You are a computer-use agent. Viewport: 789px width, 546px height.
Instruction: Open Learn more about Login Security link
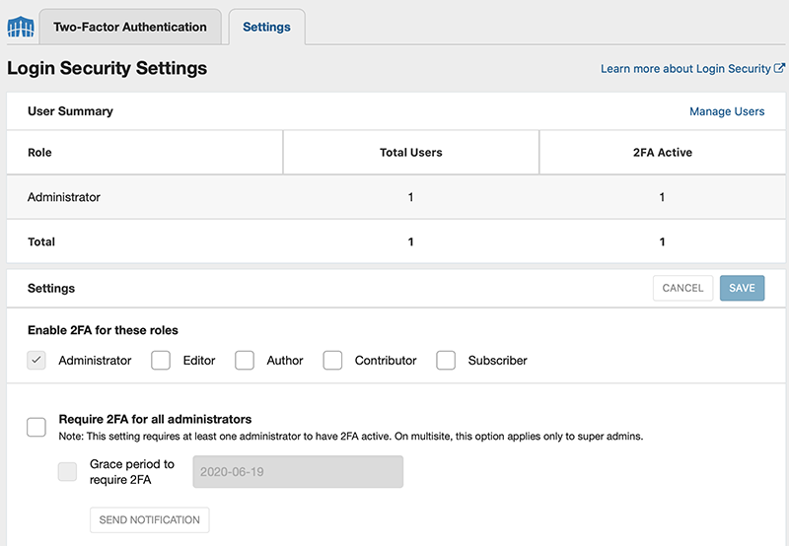tap(685, 68)
